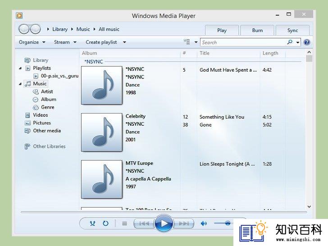
Task: Stop playback with the square button
Action: [124, 223]
